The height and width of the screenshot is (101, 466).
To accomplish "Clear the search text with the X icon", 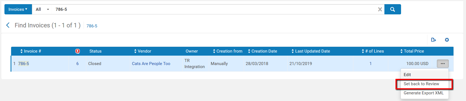I will click(x=380, y=9).
